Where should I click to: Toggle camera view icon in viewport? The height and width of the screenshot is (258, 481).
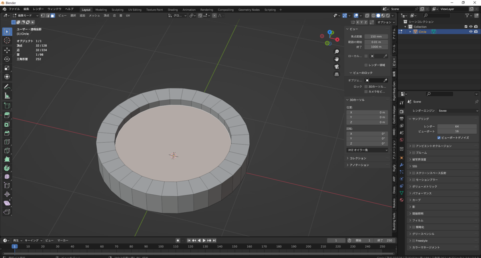pos(337,67)
